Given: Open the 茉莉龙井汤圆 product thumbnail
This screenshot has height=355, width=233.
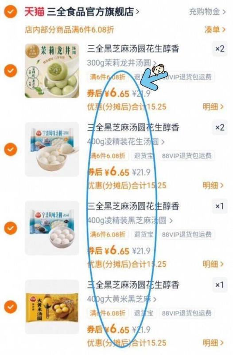Looking at the screenshot, I should 52,71.
